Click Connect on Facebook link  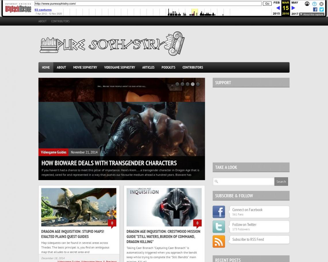point(247,210)
